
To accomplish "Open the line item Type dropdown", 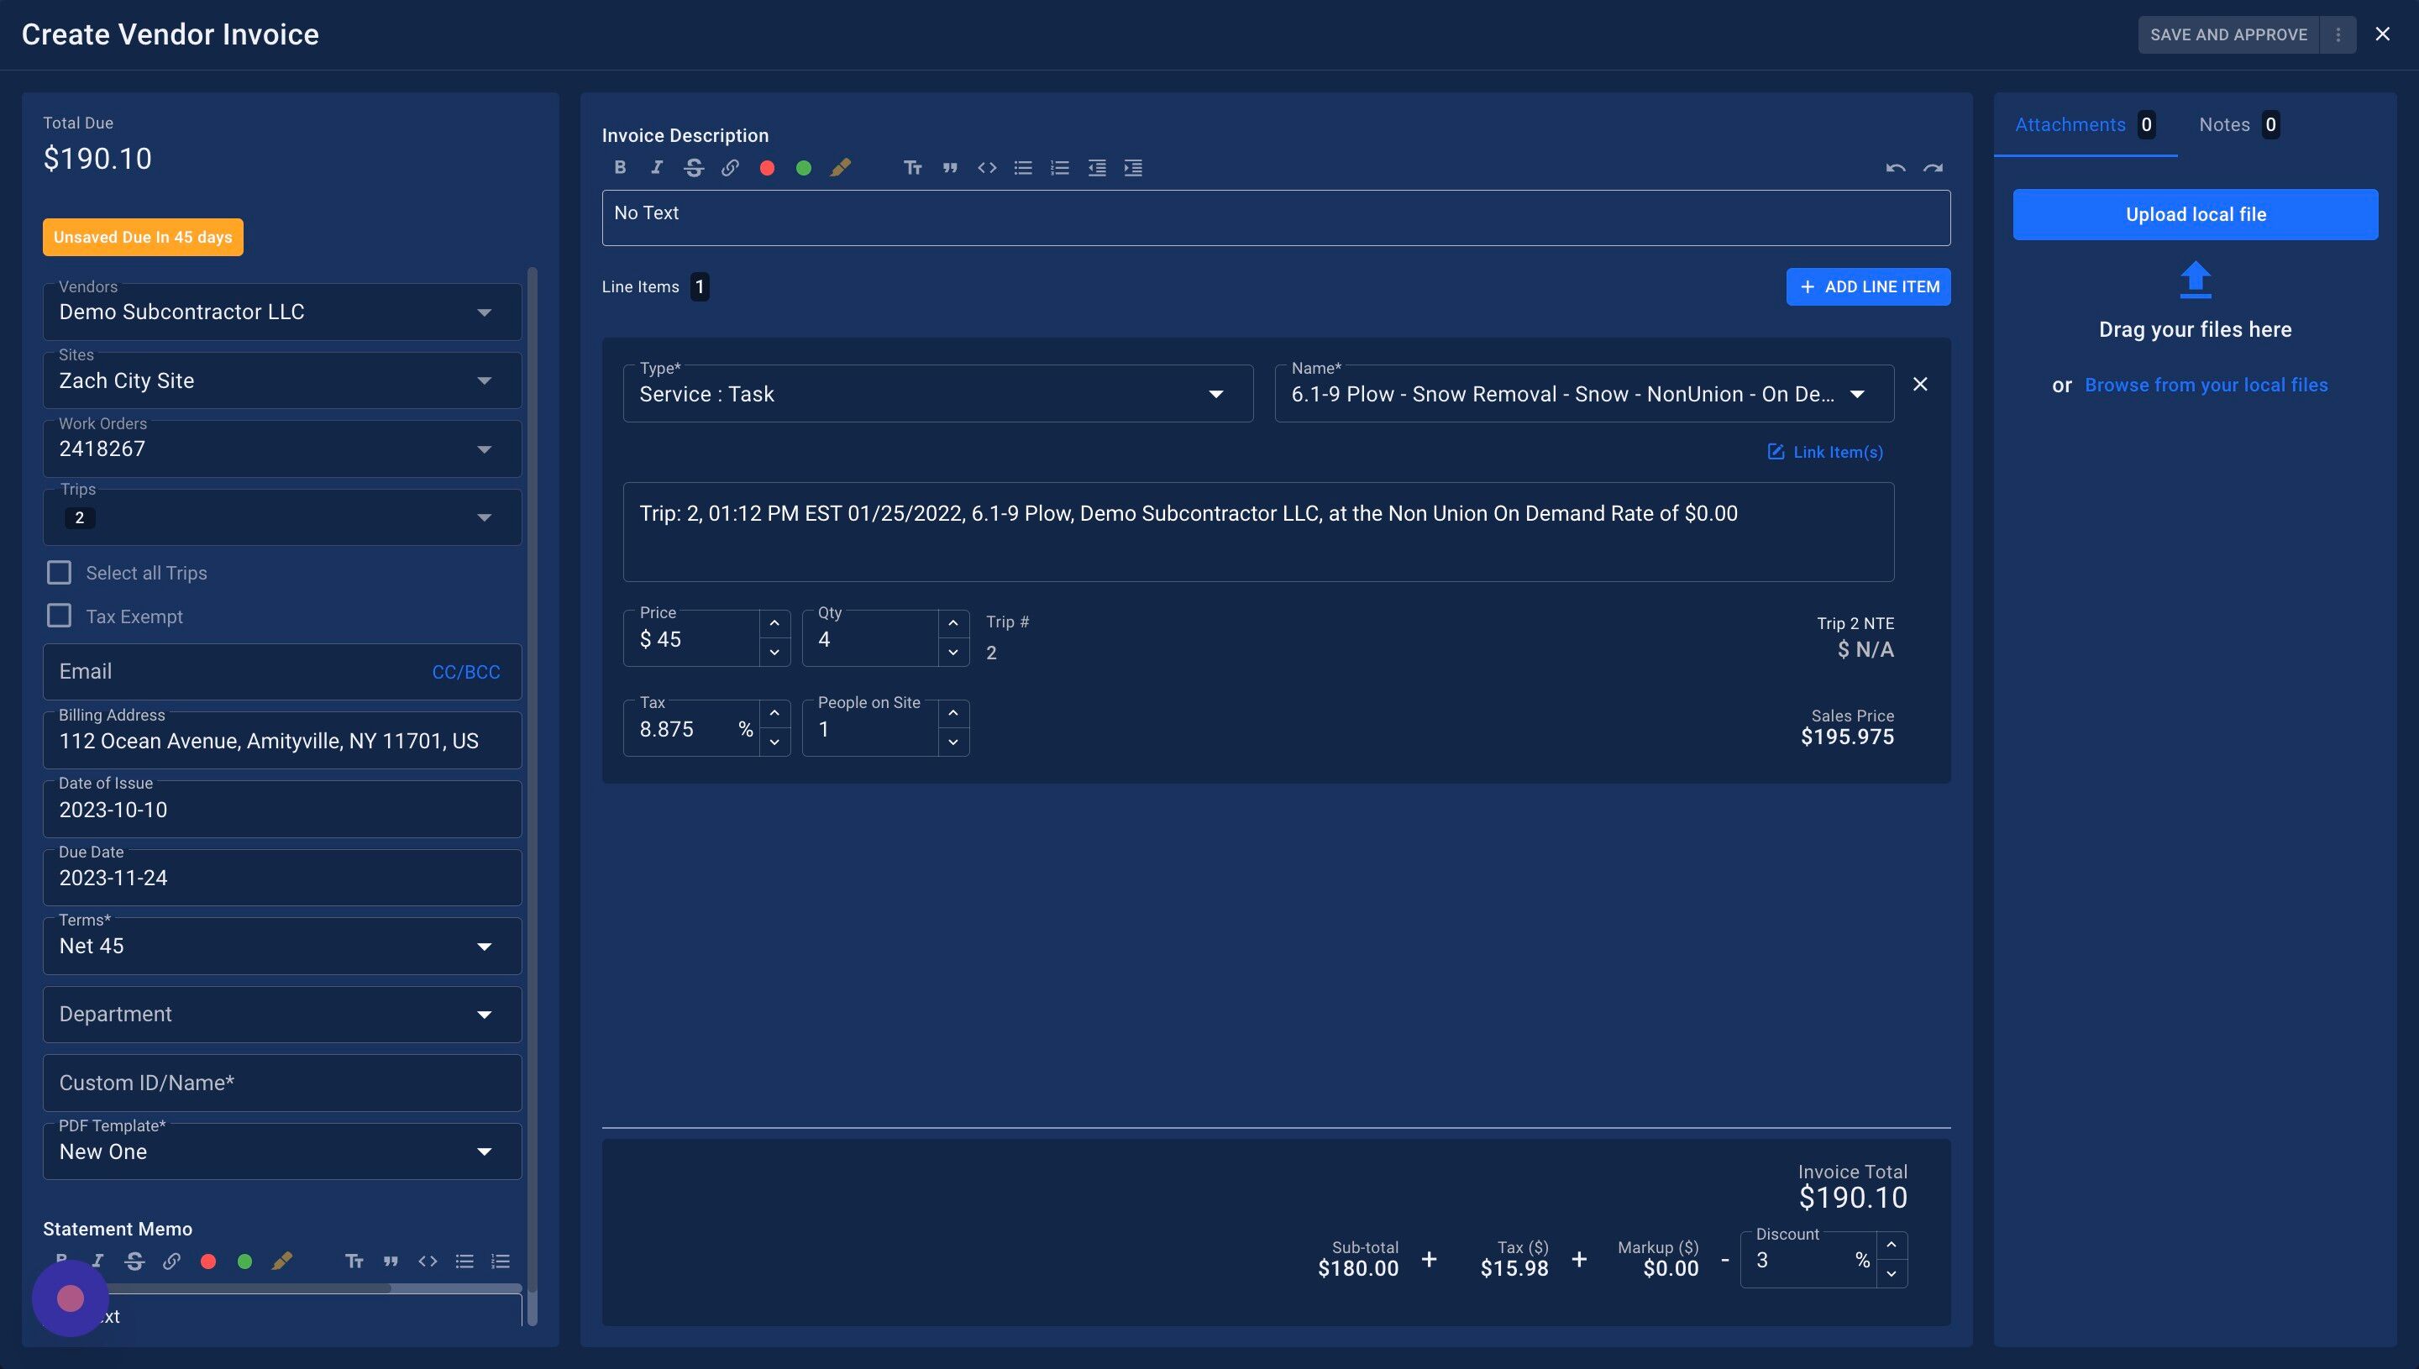I will coord(937,394).
